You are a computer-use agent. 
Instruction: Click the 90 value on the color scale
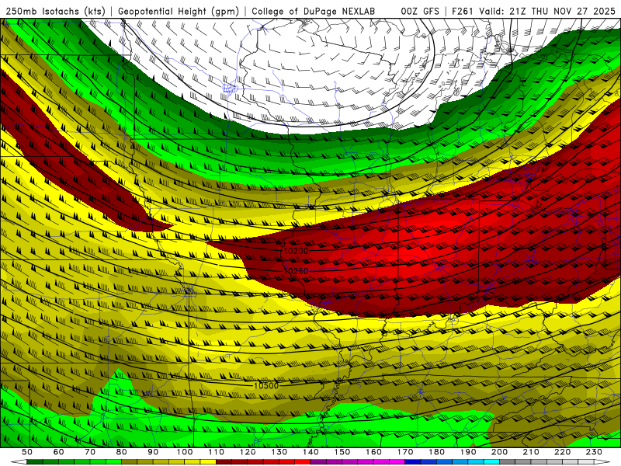[x=153, y=452]
